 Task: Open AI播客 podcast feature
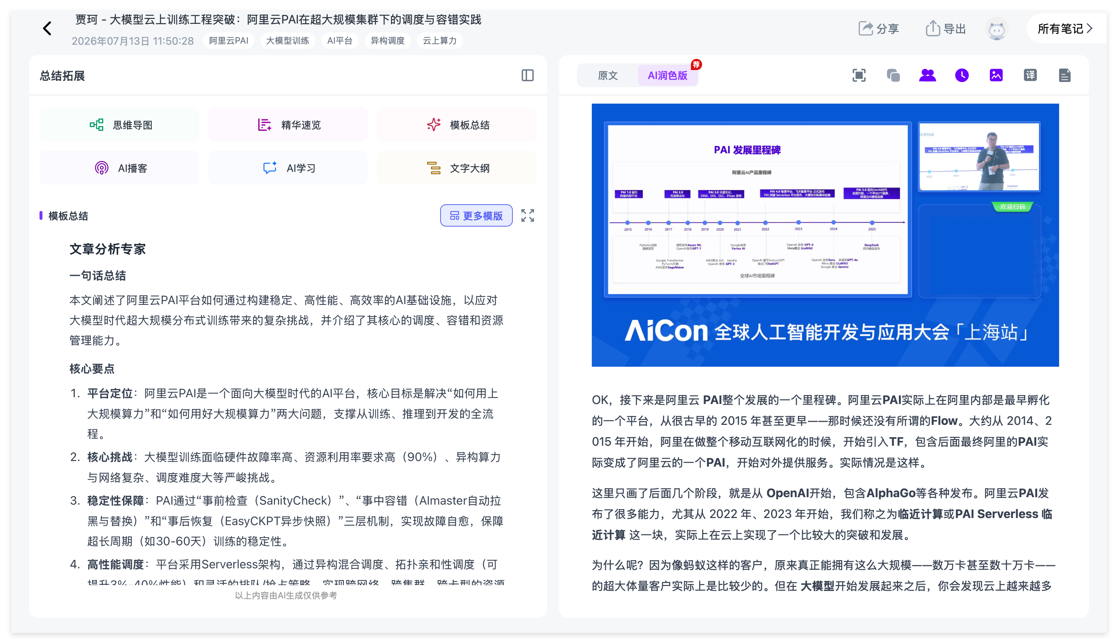(119, 168)
